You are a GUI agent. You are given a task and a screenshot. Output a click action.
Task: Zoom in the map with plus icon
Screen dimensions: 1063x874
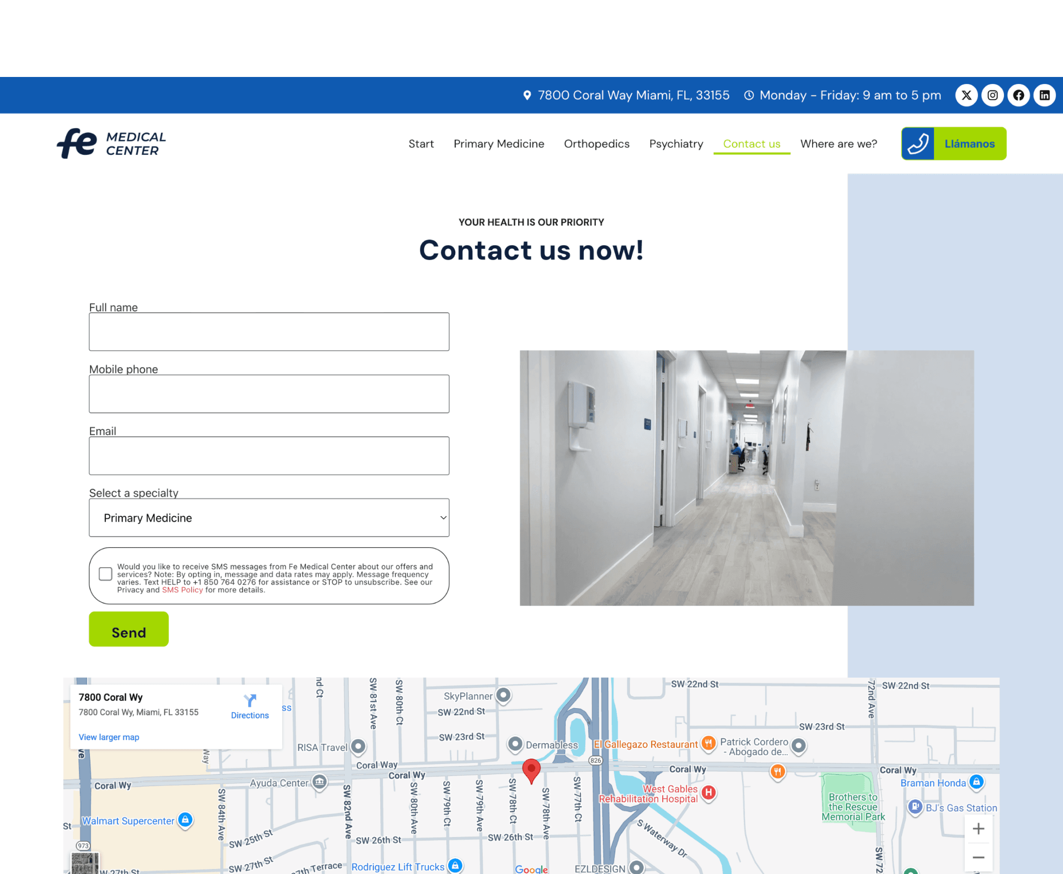[x=978, y=829]
